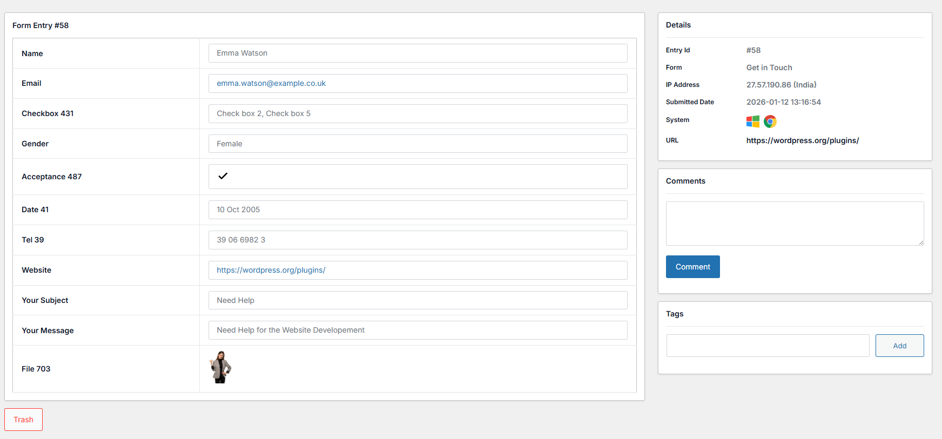Click the Tags input field
This screenshot has width=942, height=439.
pos(768,346)
